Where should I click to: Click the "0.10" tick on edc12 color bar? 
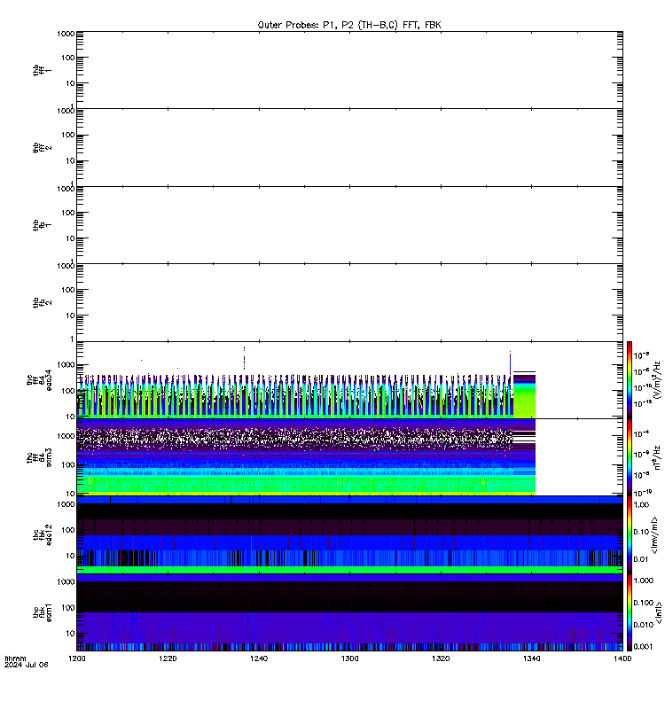641,532
